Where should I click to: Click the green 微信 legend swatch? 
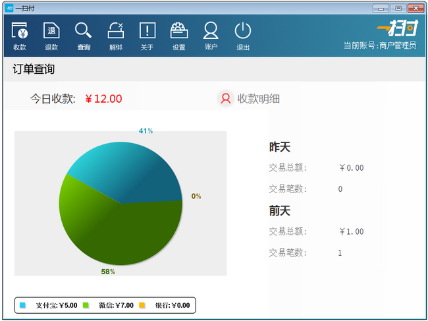86,305
